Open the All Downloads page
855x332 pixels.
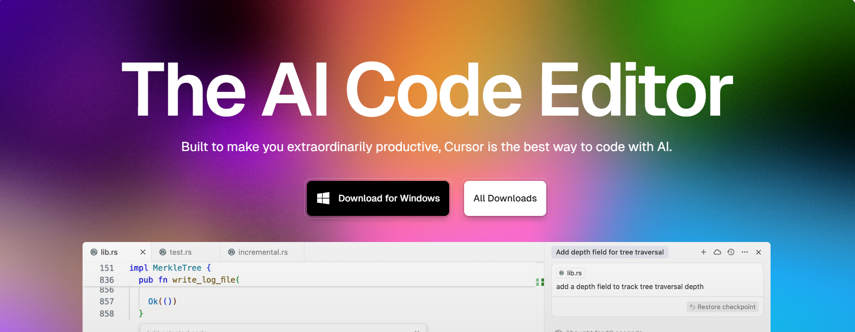click(505, 198)
